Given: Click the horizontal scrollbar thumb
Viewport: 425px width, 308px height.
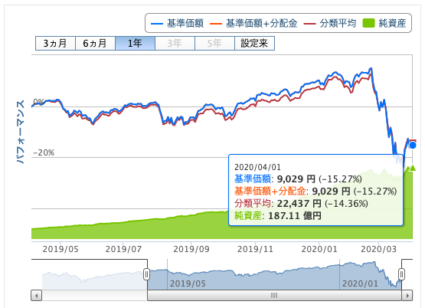Looking at the screenshot, I should click(x=274, y=295).
